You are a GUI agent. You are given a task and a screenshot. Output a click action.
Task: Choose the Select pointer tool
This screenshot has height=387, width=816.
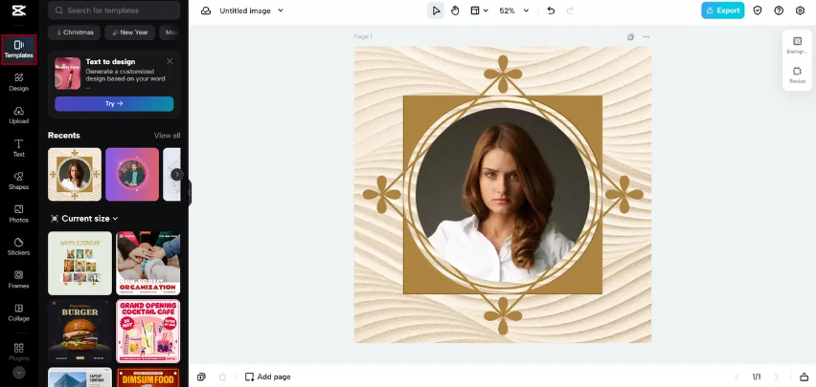tap(436, 11)
